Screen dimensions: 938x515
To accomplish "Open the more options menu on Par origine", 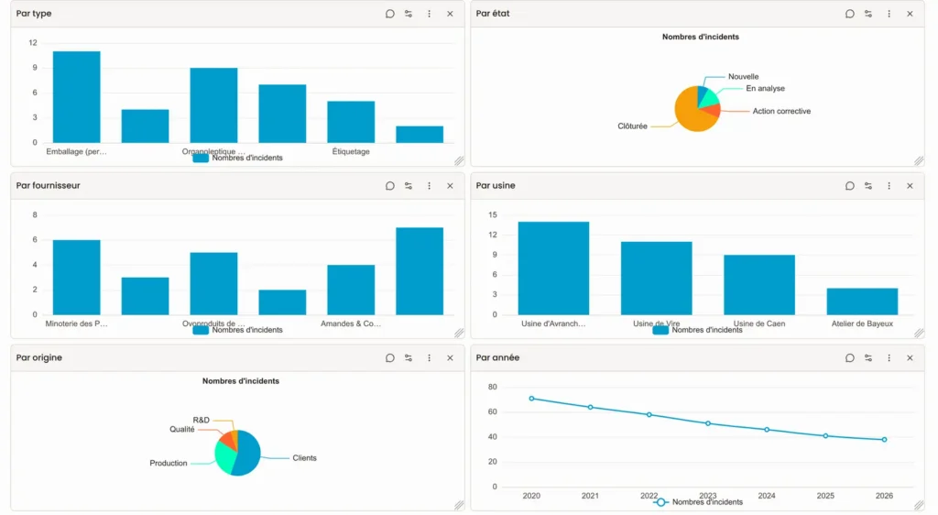I will 429,357.
